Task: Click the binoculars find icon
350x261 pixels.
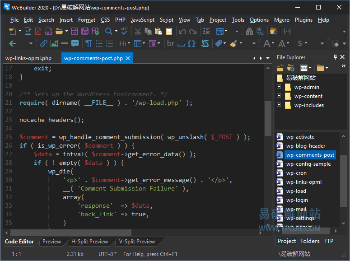Action: pos(248,31)
